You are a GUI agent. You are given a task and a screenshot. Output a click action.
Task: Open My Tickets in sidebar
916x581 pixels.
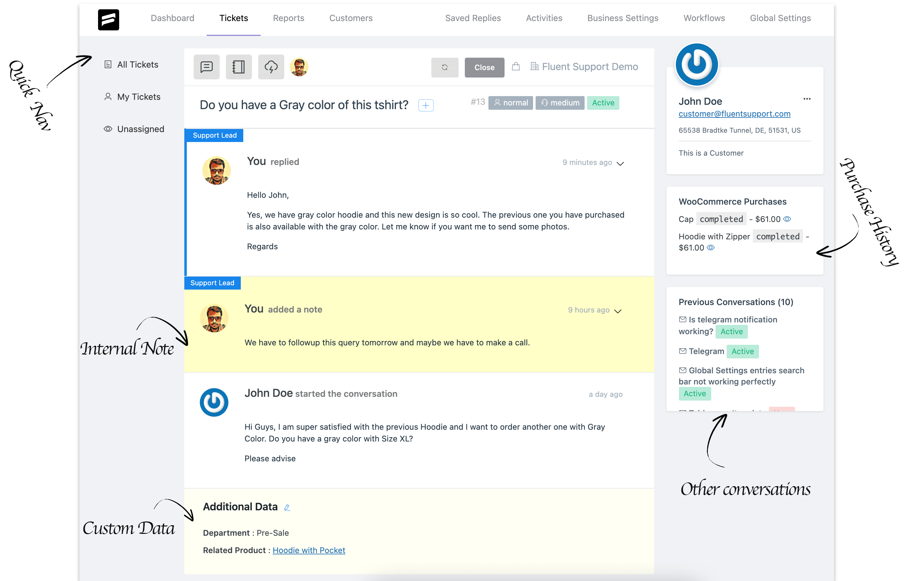(138, 96)
